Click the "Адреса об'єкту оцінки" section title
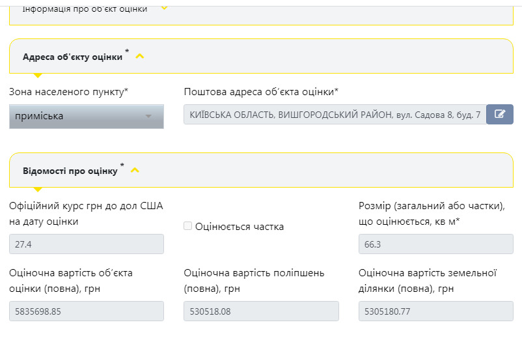 click(72, 57)
